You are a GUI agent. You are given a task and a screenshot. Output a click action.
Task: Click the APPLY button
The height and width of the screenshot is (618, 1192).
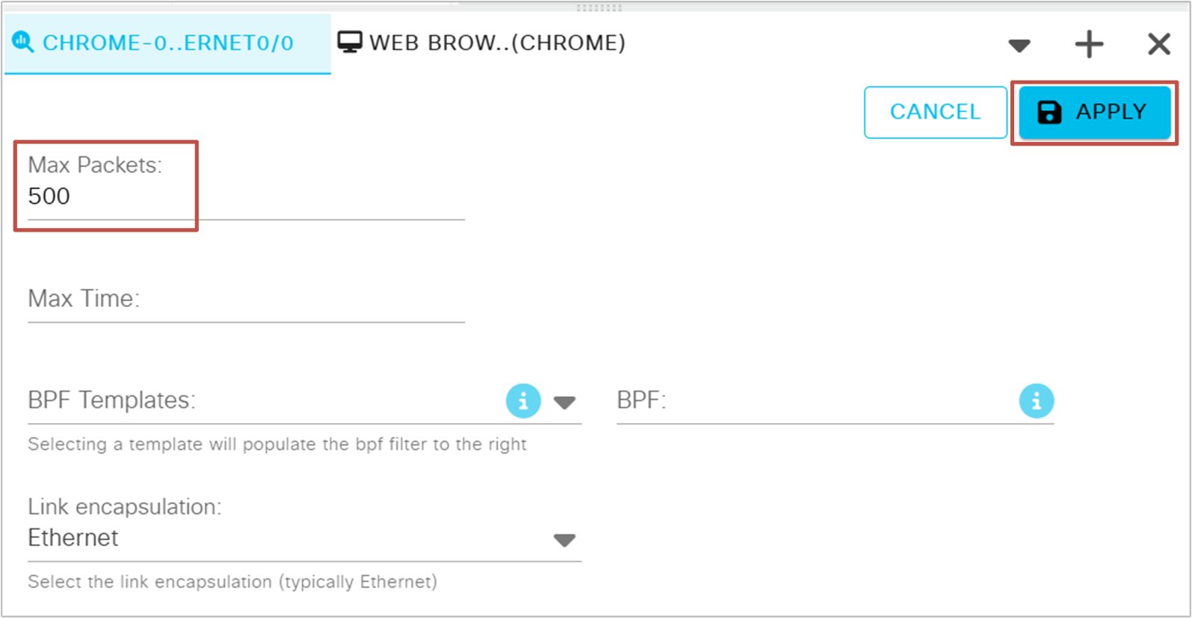1095,112
